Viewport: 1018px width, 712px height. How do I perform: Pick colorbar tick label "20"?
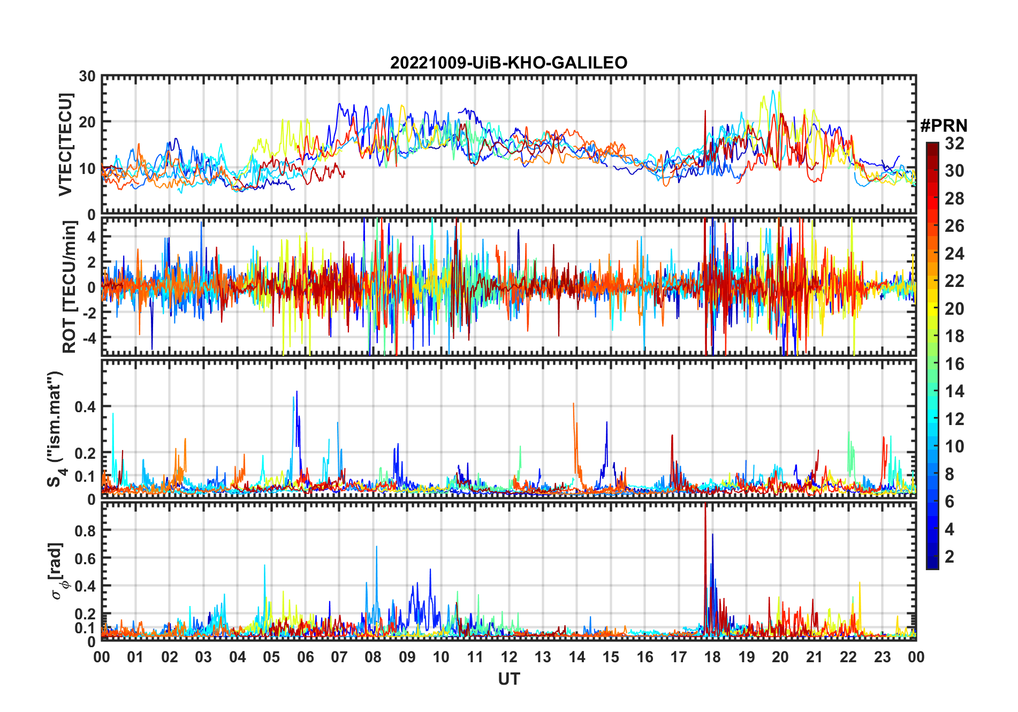coord(954,309)
